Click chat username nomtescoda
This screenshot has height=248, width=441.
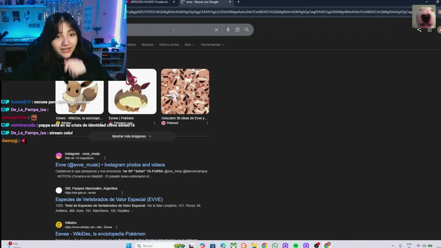pyautogui.click(x=23, y=125)
